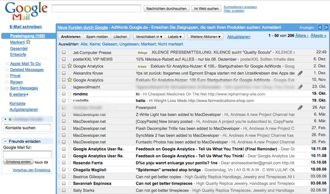Click the Archivieren button
The image size is (330, 194).
tap(71, 37)
